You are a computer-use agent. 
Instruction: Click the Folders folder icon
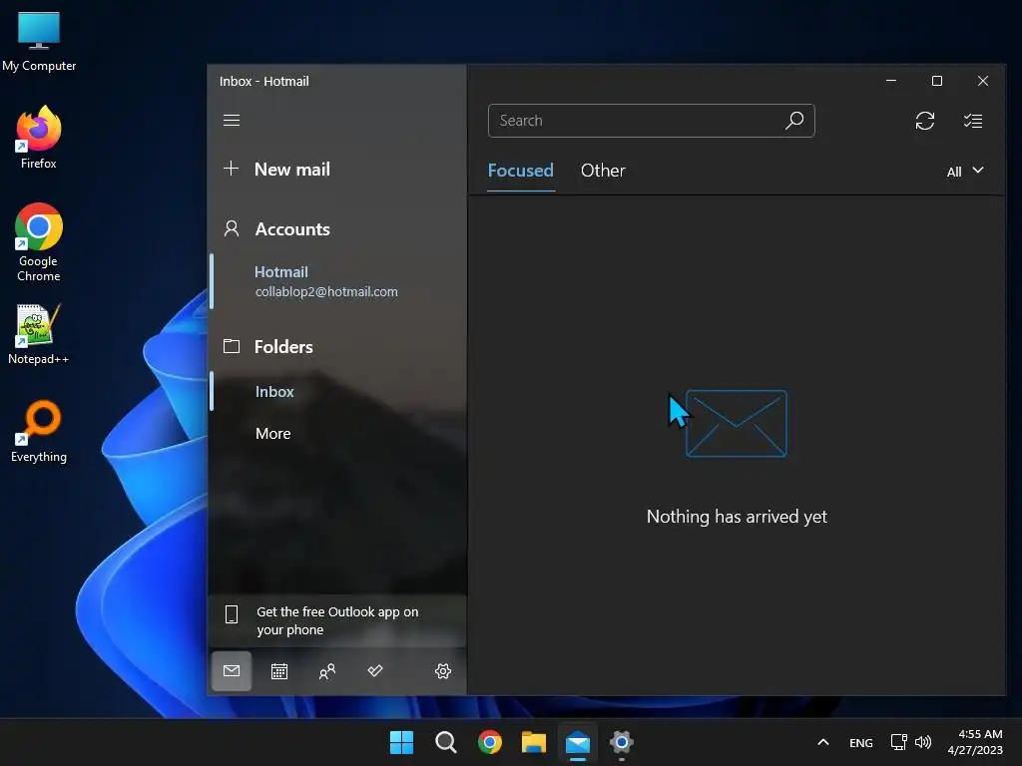click(232, 346)
